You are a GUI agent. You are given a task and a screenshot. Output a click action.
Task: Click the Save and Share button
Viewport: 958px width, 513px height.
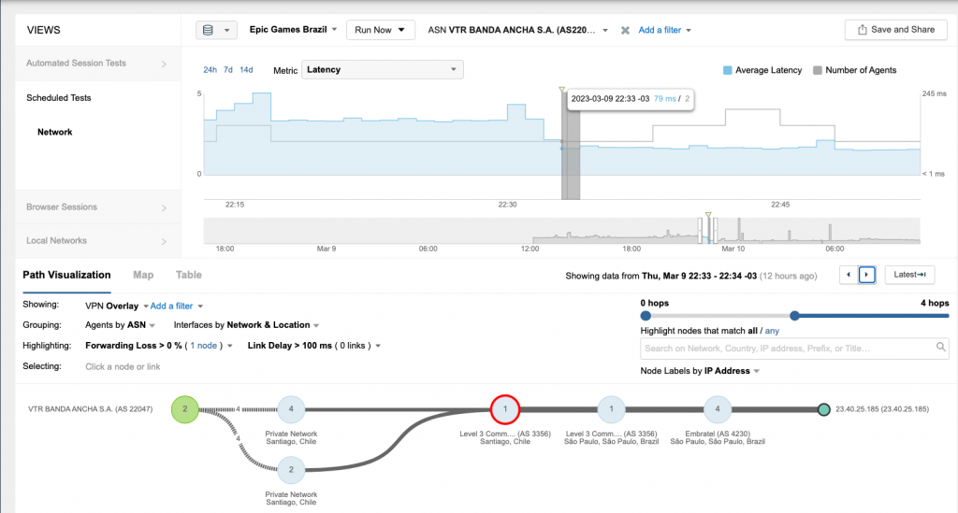click(894, 30)
